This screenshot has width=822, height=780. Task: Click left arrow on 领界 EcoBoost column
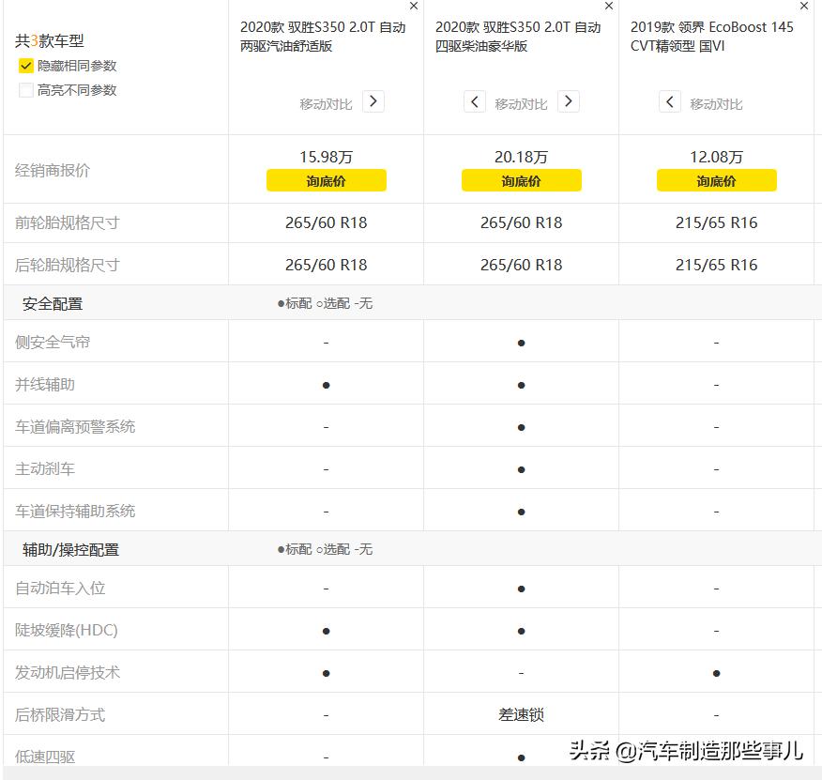tap(670, 100)
